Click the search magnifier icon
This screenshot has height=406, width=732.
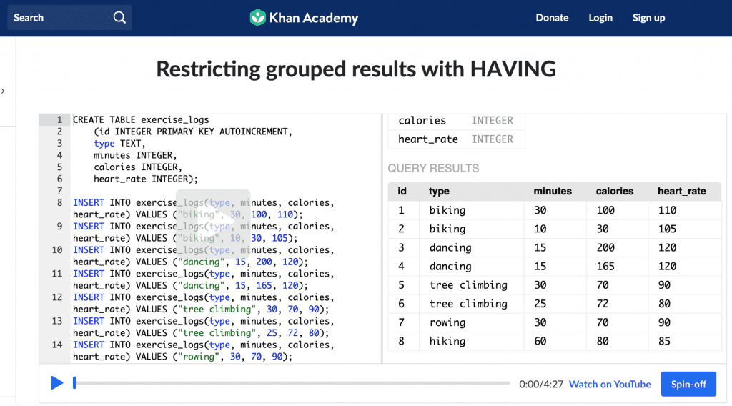click(x=119, y=18)
